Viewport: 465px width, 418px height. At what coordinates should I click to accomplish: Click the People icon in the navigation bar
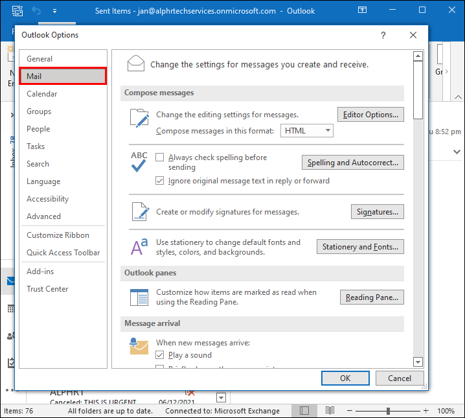(10, 336)
